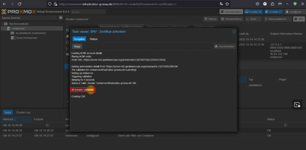Viewport: 306px width, 150px height.
Task: Collapse the Rechenzentrum tree node
Action: pos(3,24)
